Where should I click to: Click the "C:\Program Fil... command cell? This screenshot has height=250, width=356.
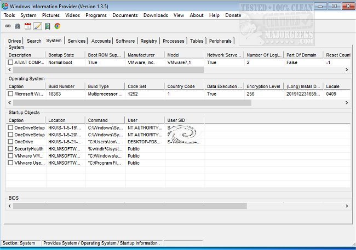(x=105, y=163)
